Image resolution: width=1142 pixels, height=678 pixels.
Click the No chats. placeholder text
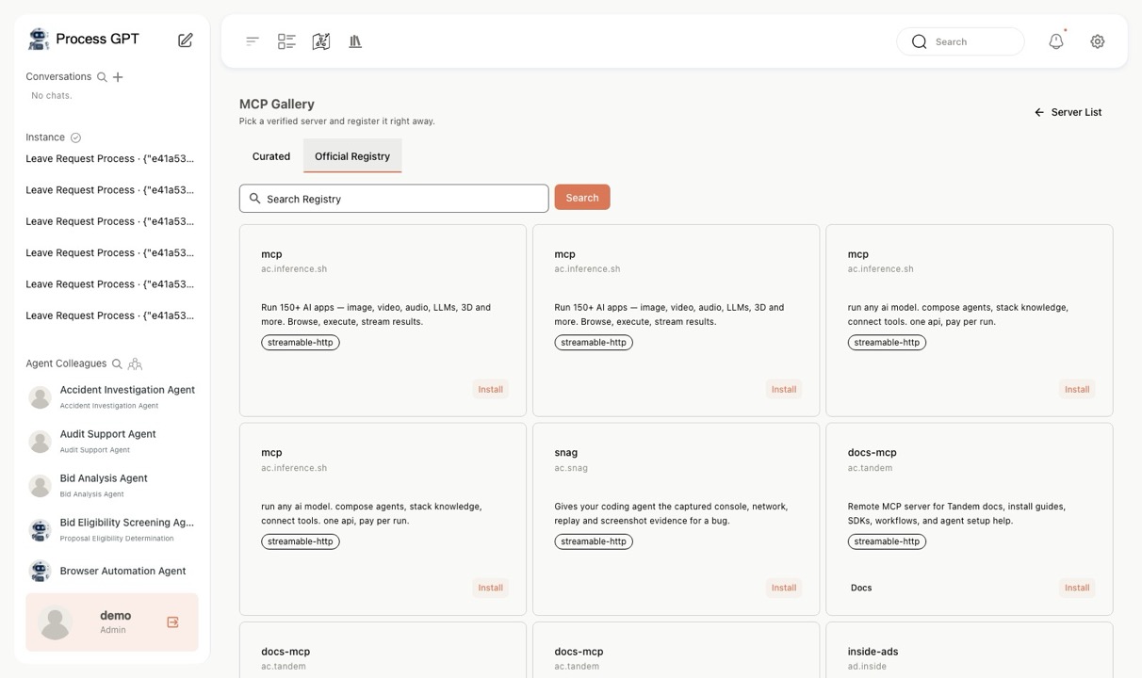point(52,96)
